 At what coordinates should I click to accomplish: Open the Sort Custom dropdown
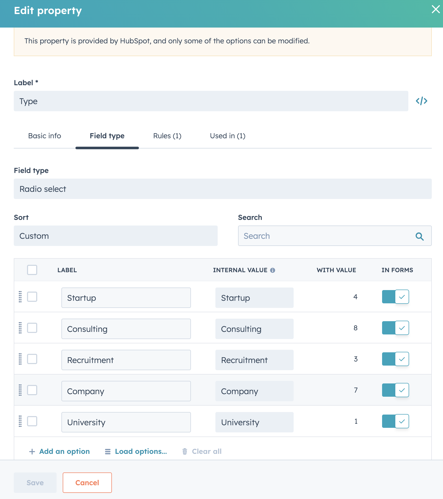coord(115,236)
